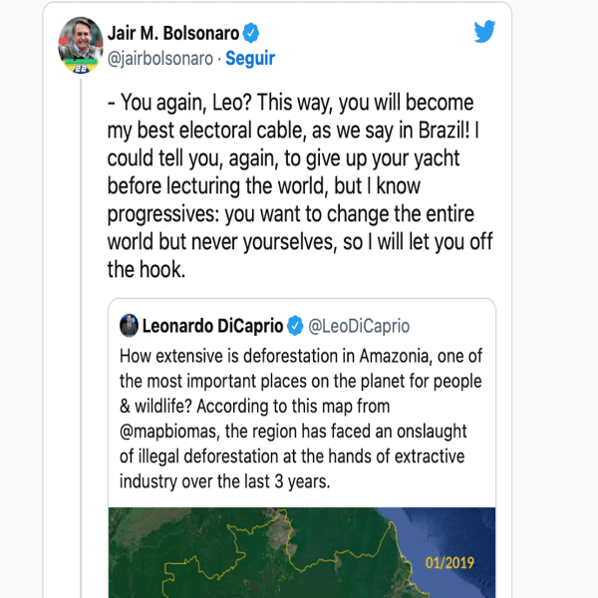Click DiCaprio's blue verified badge
The height and width of the screenshot is (598, 598).
pyautogui.click(x=296, y=326)
